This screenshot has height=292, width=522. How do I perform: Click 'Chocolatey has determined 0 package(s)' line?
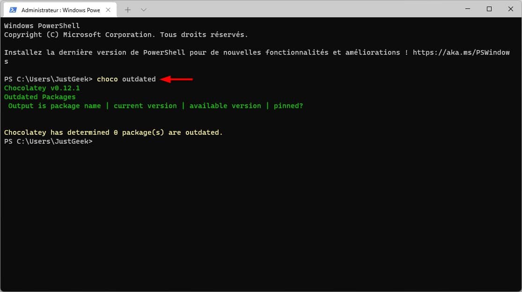point(113,132)
